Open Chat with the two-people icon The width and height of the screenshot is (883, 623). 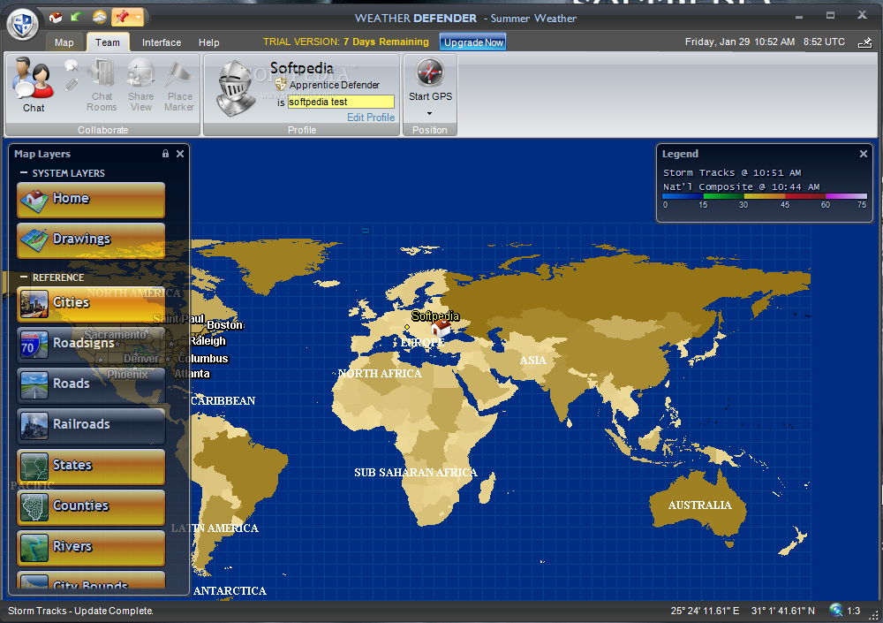point(34,85)
